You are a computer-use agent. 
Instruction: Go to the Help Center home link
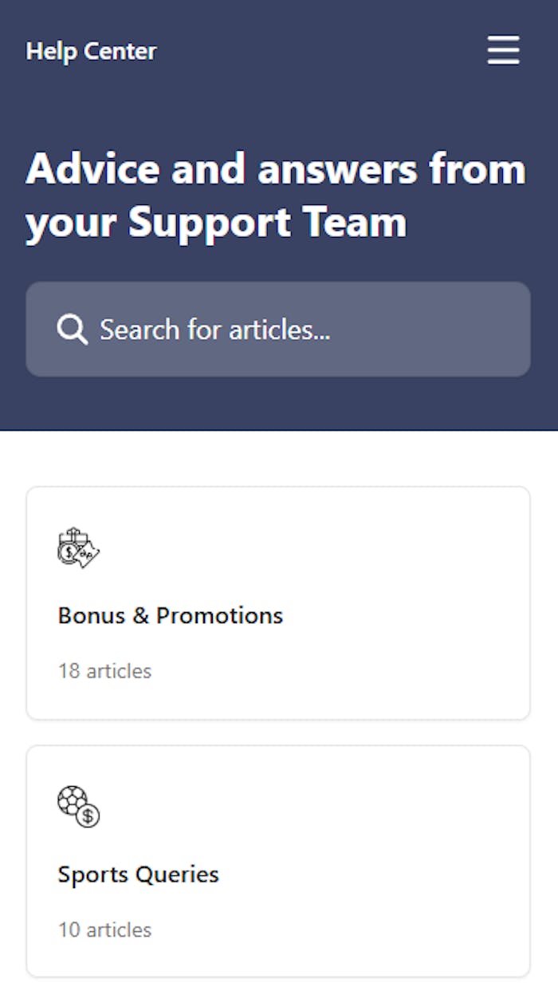[91, 51]
